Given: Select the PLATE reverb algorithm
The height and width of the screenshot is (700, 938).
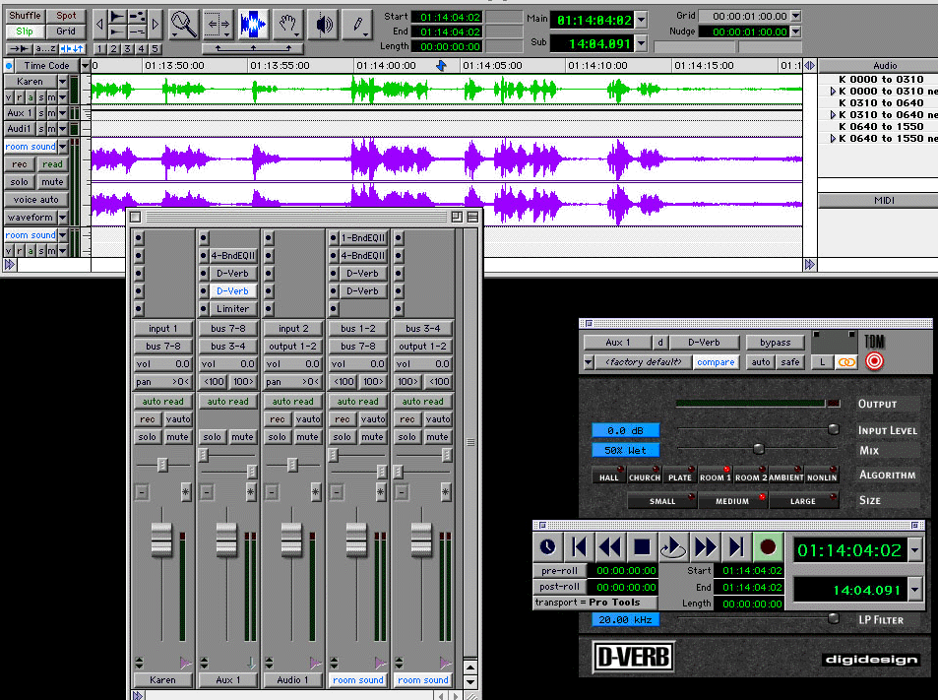Looking at the screenshot, I should point(679,476).
